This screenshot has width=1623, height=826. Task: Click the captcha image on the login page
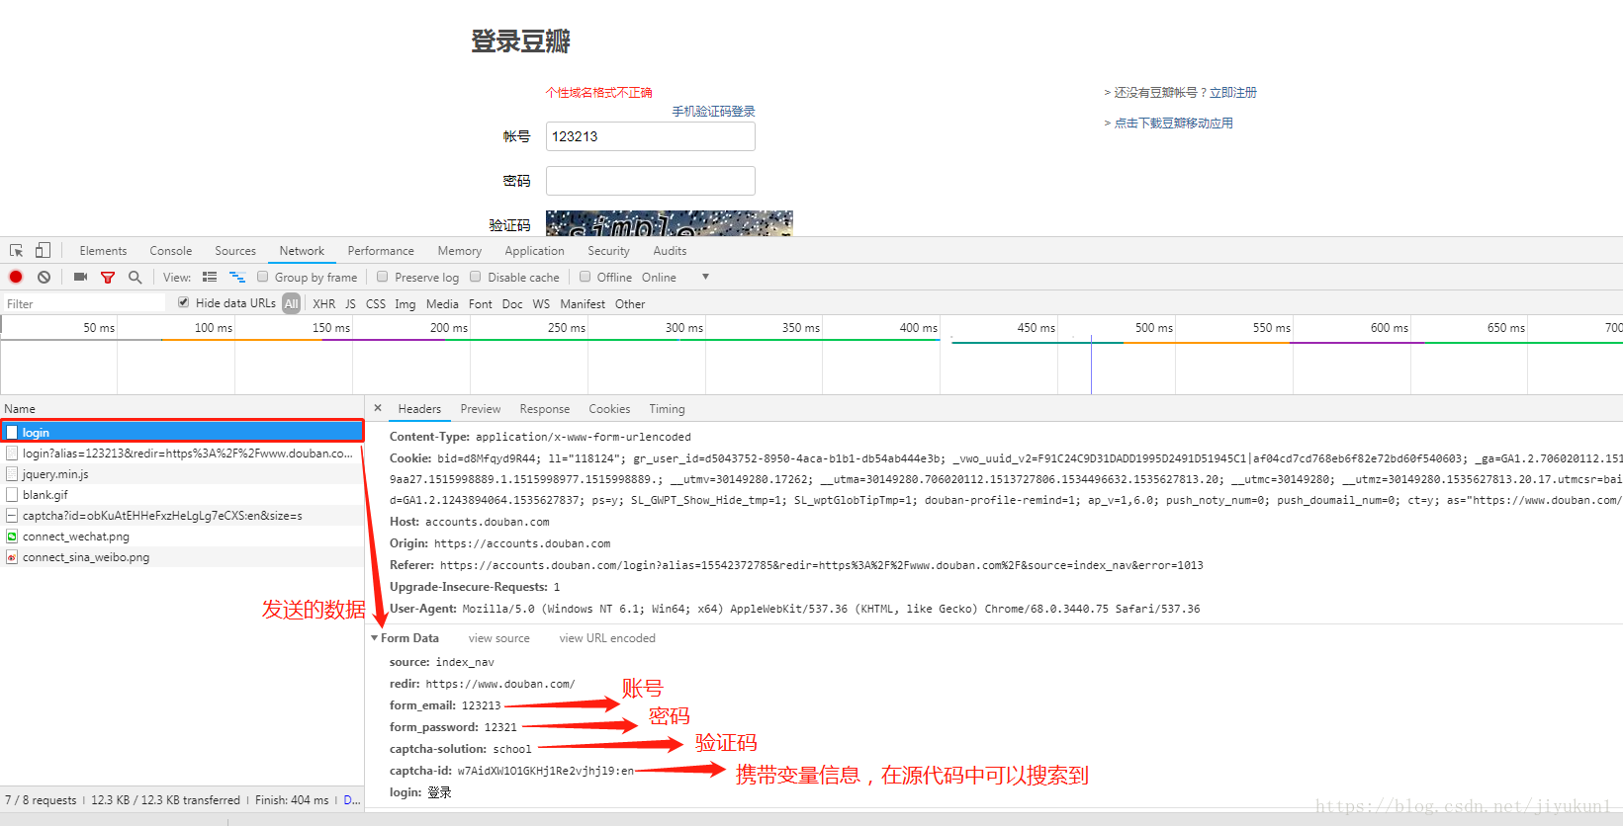670,223
